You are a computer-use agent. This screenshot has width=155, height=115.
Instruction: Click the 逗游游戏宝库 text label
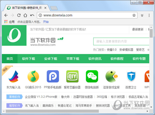tap(111, 87)
